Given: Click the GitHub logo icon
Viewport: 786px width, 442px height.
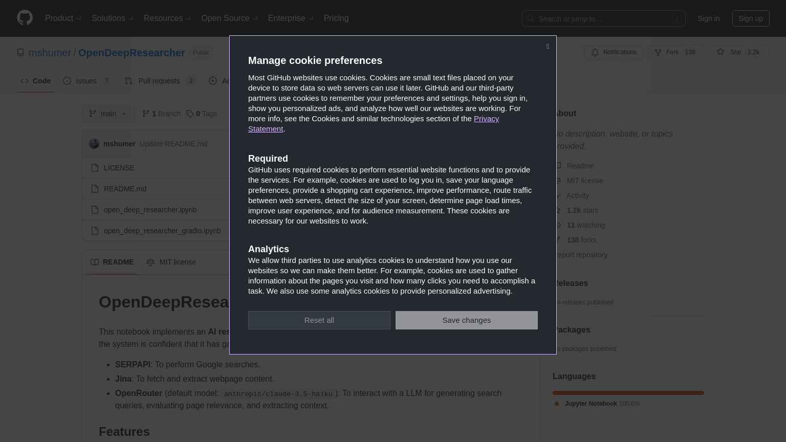Looking at the screenshot, I should coord(25,18).
